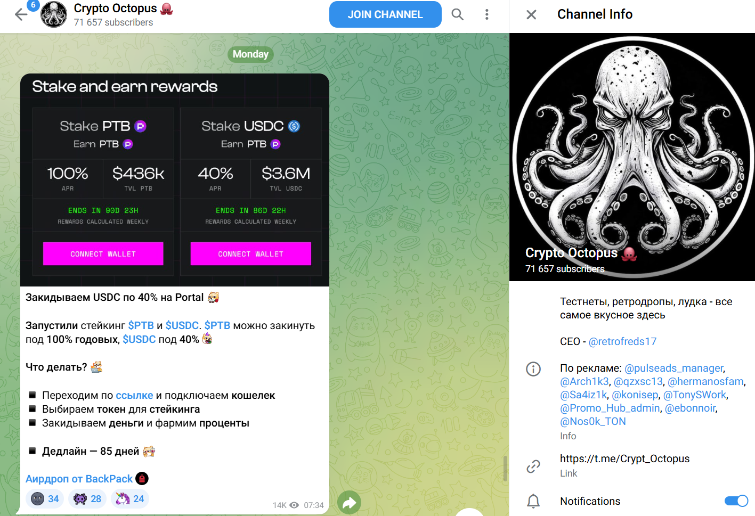Open search in the channel
This screenshot has width=755, height=516.
(458, 14)
